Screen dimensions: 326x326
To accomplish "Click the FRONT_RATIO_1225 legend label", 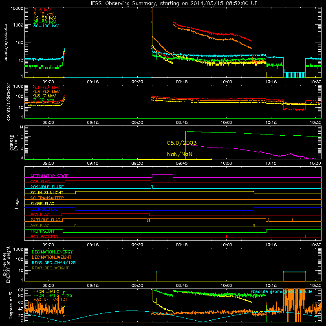I will click(53, 295).
